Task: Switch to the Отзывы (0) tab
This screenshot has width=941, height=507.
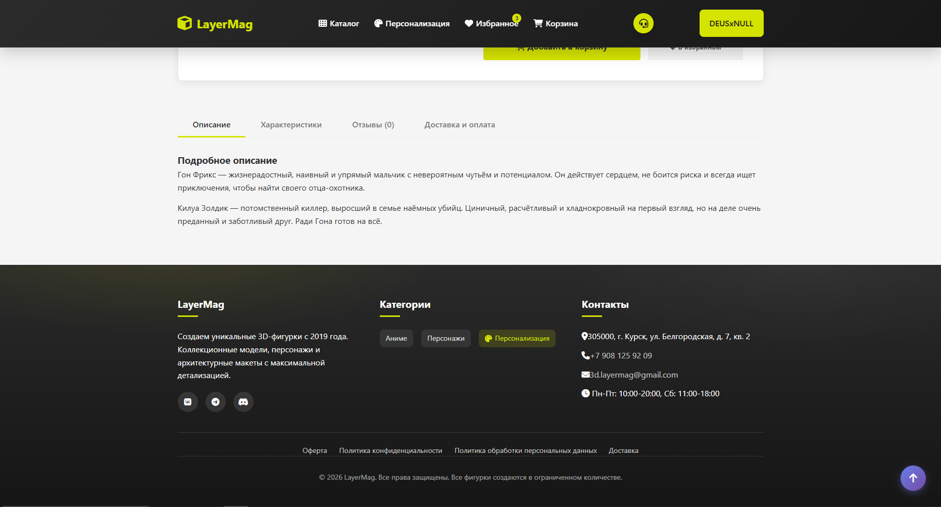Action: pyautogui.click(x=373, y=125)
